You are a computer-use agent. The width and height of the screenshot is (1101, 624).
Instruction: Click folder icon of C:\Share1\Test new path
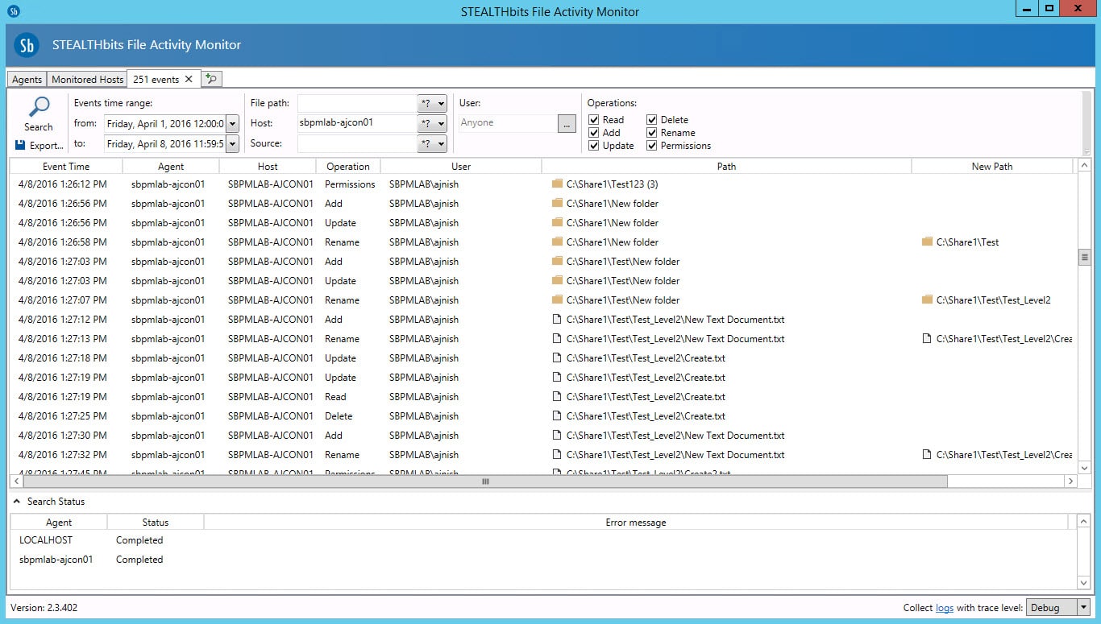point(927,242)
